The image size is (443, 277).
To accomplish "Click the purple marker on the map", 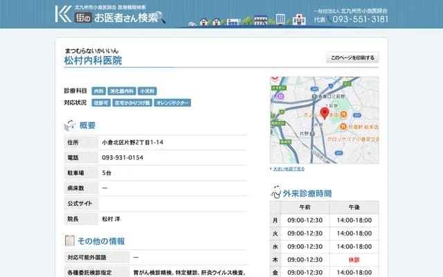I will click(280, 96).
